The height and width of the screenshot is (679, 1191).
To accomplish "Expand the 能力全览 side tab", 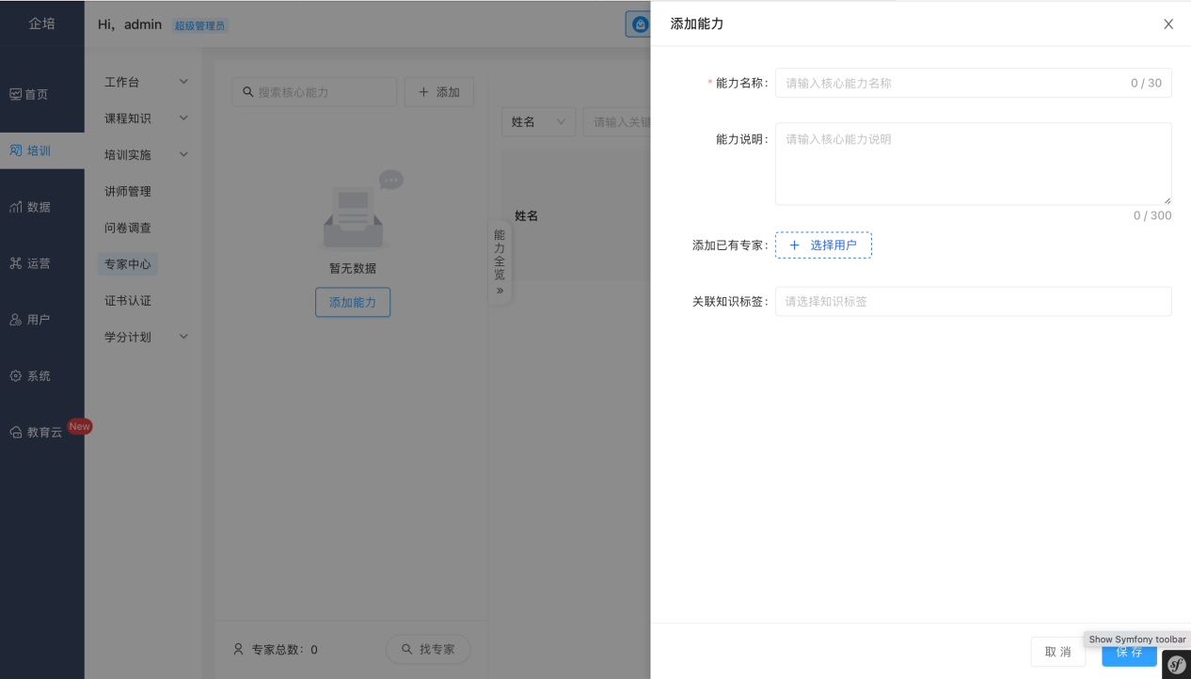I will (x=500, y=261).
